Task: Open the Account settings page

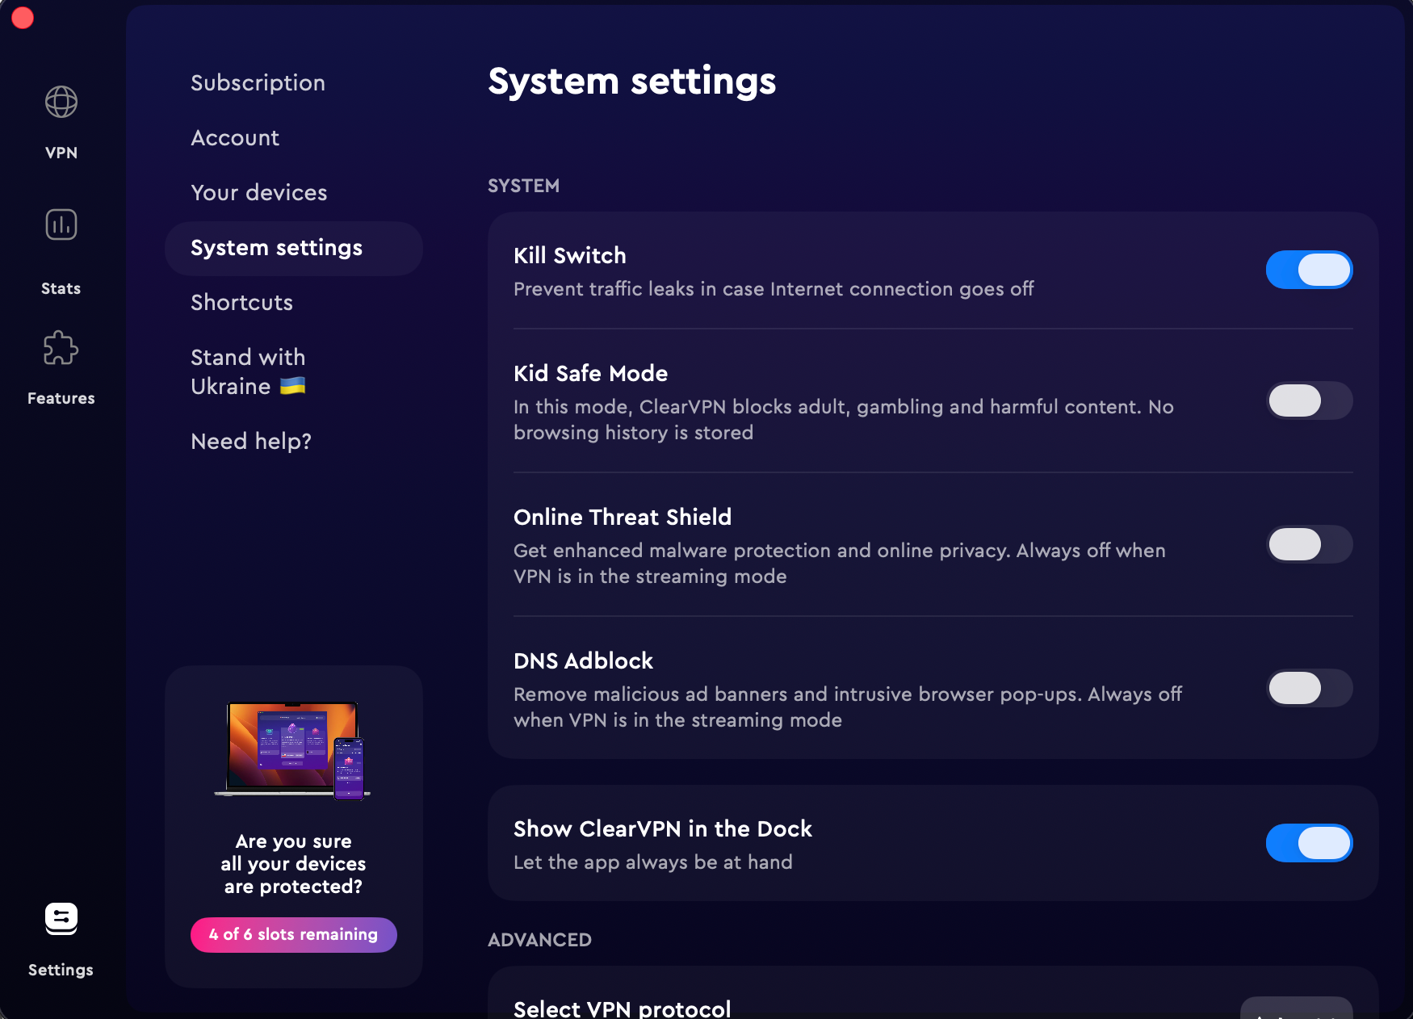Action: pos(235,137)
